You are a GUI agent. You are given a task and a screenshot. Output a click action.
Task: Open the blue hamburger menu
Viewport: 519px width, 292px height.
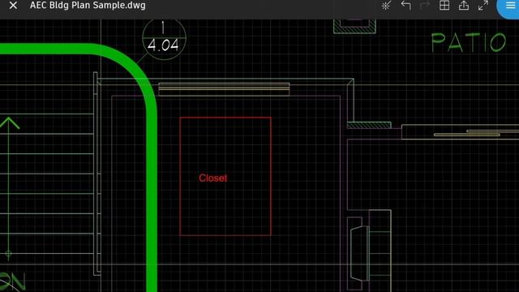(510, 6)
